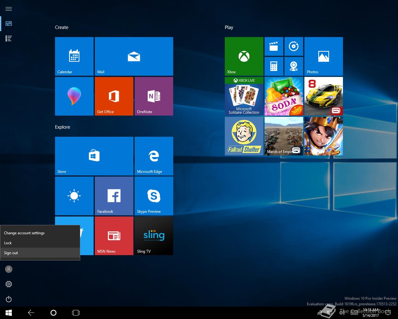
Task: Click the user account avatar
Action: tap(9, 269)
